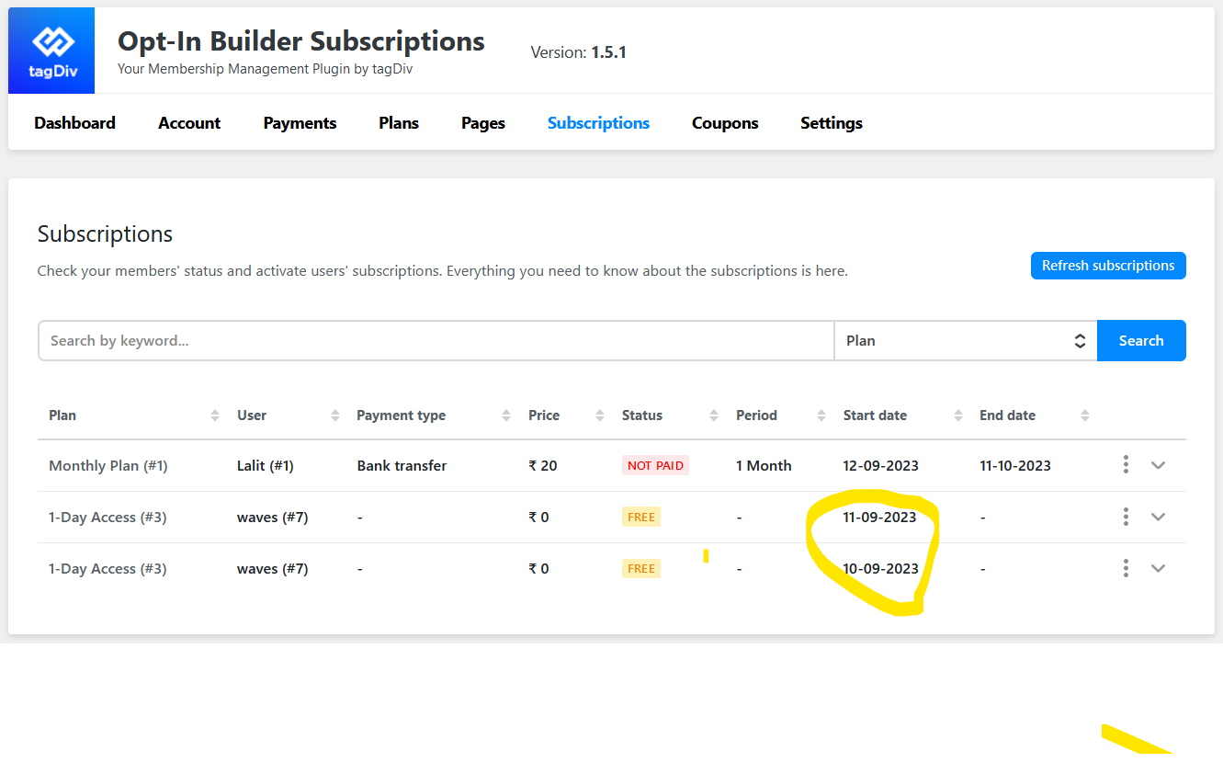Sort table by Payment type column
The height and width of the screenshot is (774, 1223).
(506, 415)
